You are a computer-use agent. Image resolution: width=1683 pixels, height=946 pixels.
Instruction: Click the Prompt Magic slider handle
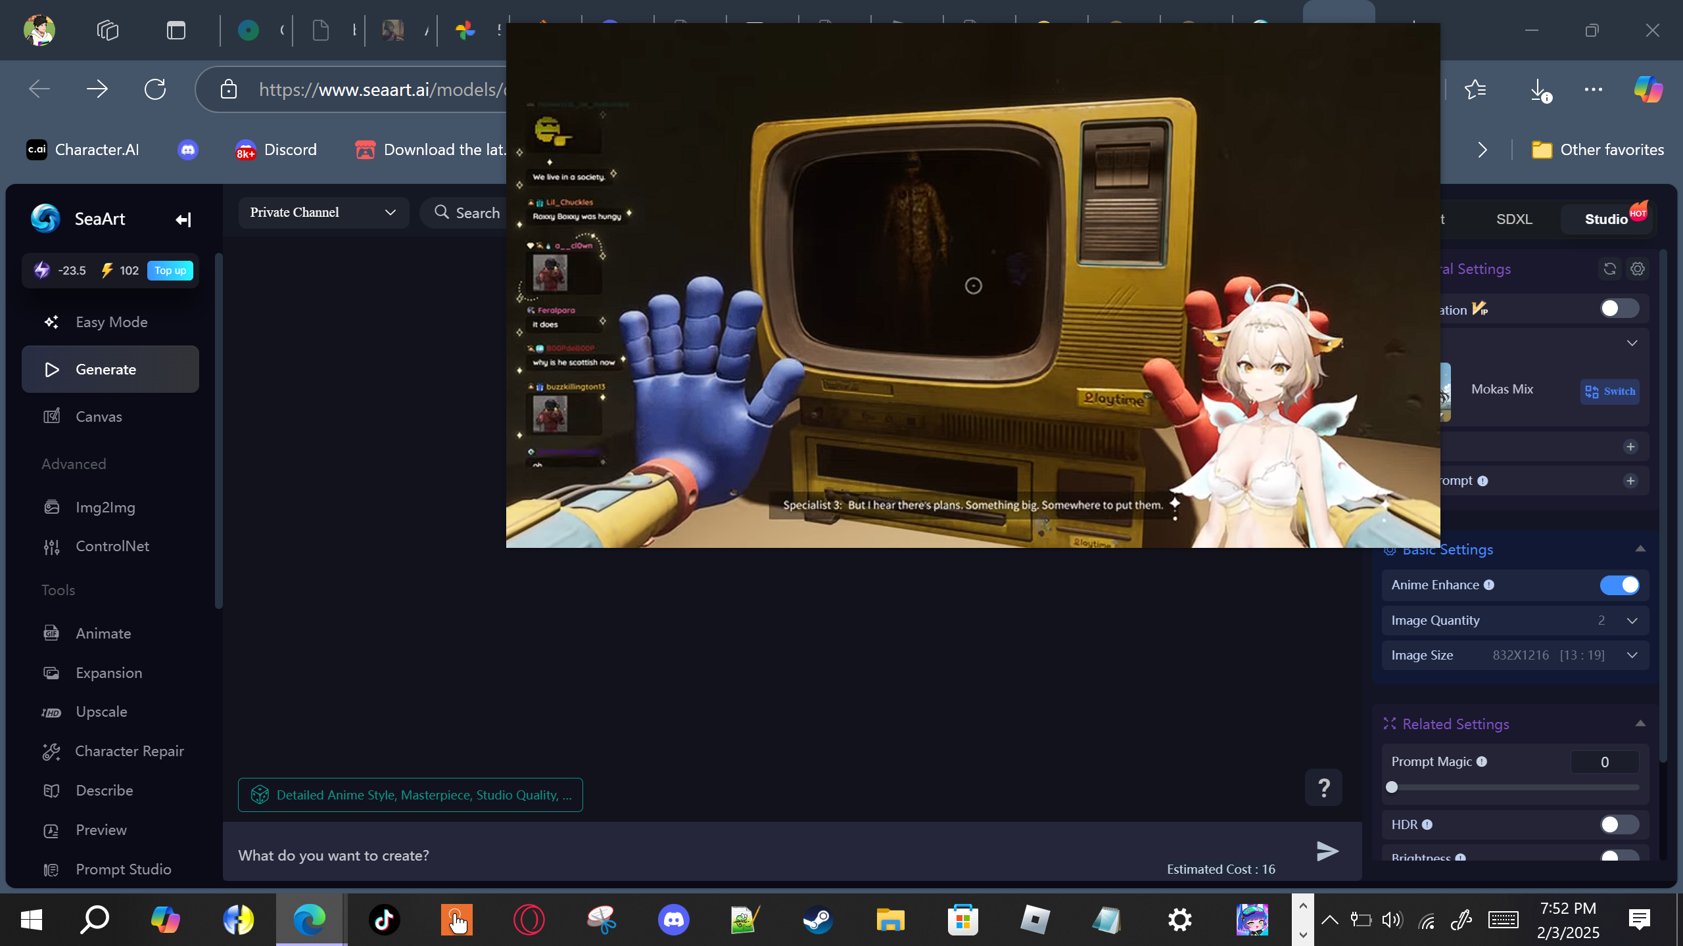(1391, 787)
